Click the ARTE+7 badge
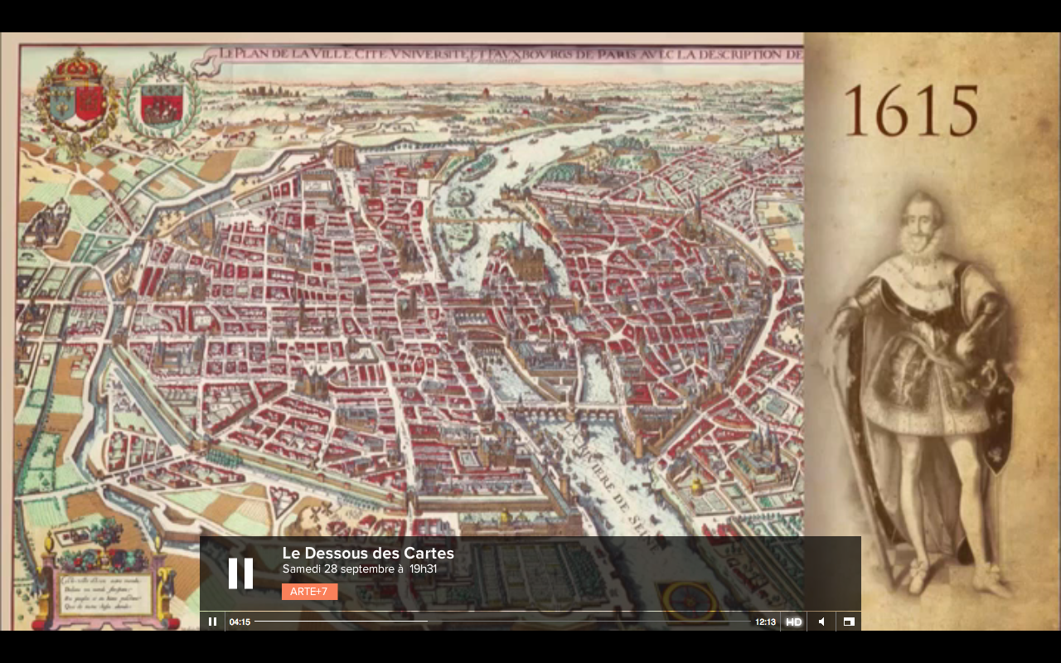This screenshot has width=1061, height=663. click(x=309, y=592)
